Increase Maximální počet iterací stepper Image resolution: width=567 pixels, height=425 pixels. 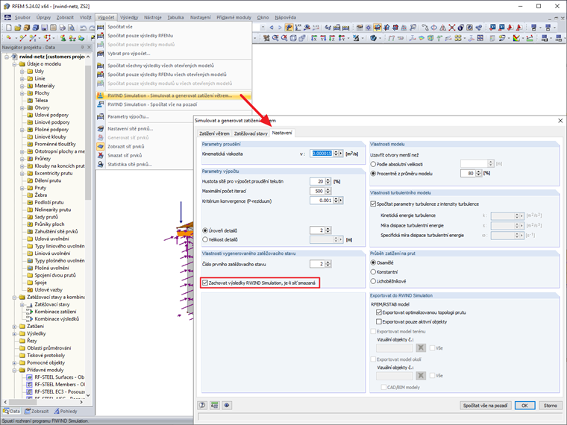tap(328, 189)
